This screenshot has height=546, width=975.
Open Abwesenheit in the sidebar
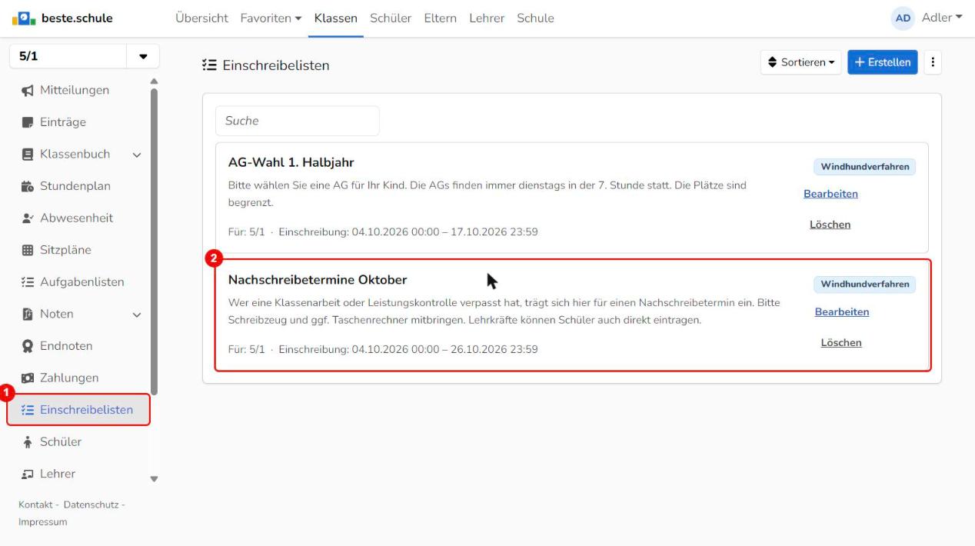75,218
